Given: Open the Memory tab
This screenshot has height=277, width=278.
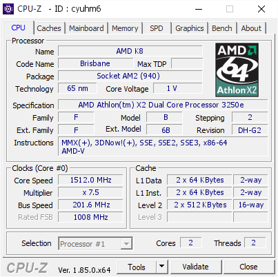Looking at the screenshot, I should 125,28.
